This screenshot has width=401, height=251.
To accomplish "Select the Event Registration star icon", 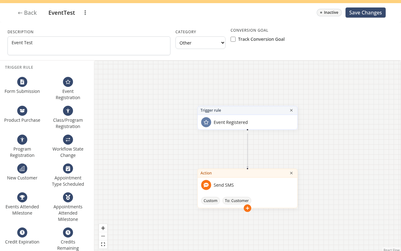I will tap(68, 82).
